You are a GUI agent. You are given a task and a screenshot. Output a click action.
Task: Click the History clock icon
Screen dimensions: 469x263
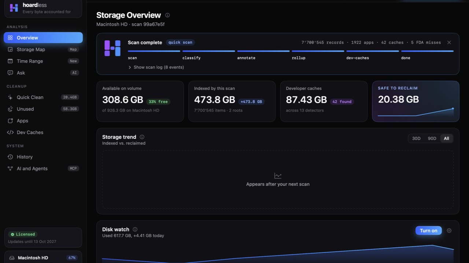coord(10,157)
